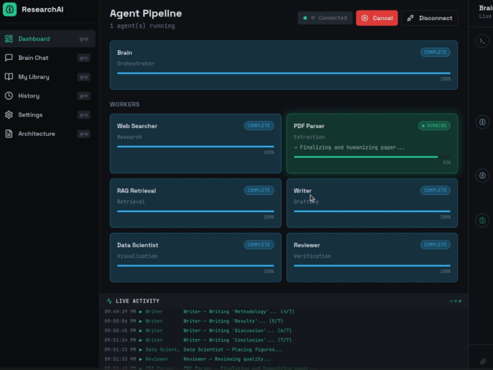This screenshot has width=493, height=370.
Task: Click the Settings gear icon
Action: [9, 115]
